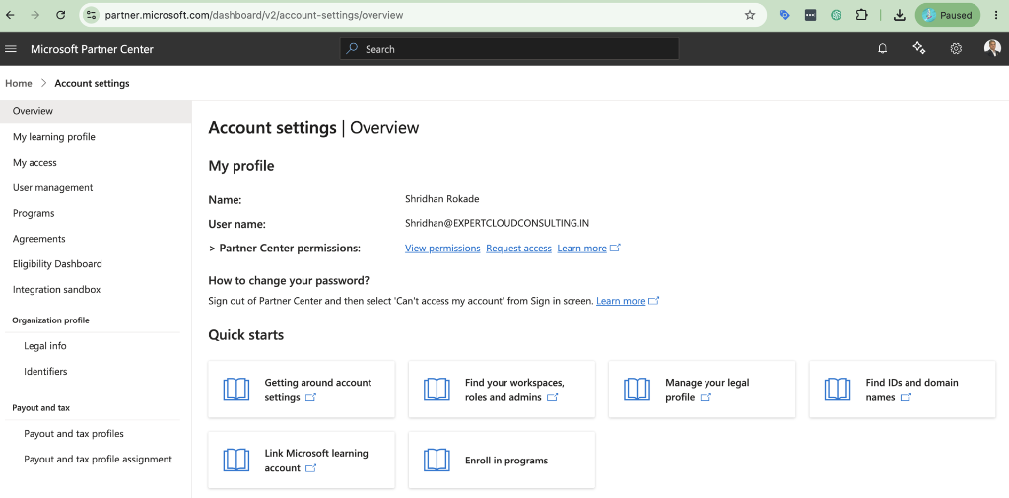Click the green ChatGPT-style extension icon
Viewport: 1009px width, 498px height.
(836, 15)
